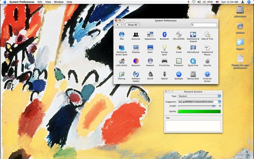Image resolution: width=254 pixels, height=159 pixels.
Task: Expand the Type dropdown in Password Assistant
Action: pos(199,96)
